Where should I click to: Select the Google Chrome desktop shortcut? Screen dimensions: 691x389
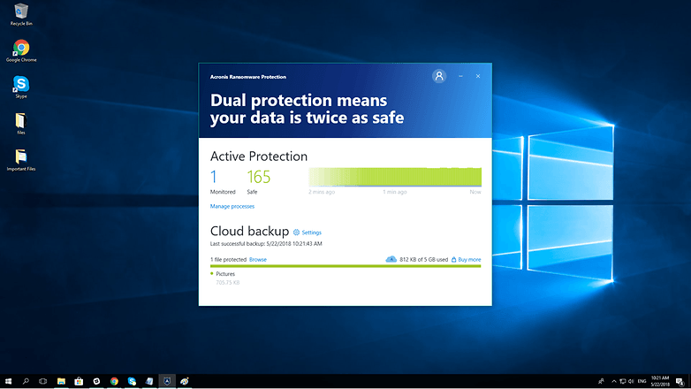tap(21, 50)
